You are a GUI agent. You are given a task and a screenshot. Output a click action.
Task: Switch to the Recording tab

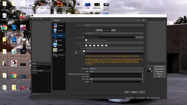[107, 30]
